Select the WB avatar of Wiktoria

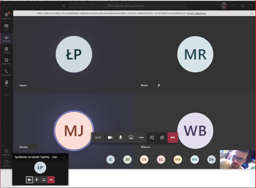click(195, 131)
